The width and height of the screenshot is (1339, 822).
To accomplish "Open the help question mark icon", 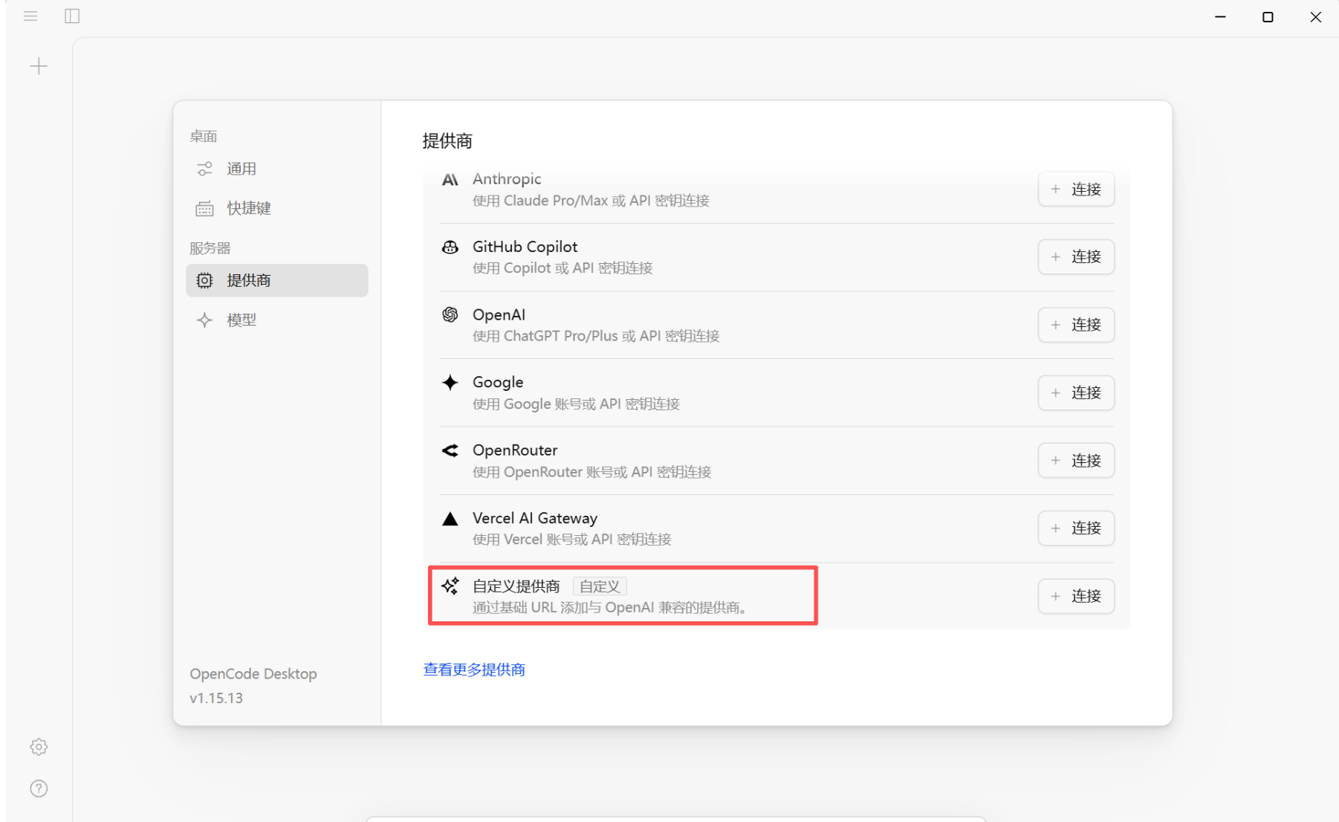I will pyautogui.click(x=39, y=789).
